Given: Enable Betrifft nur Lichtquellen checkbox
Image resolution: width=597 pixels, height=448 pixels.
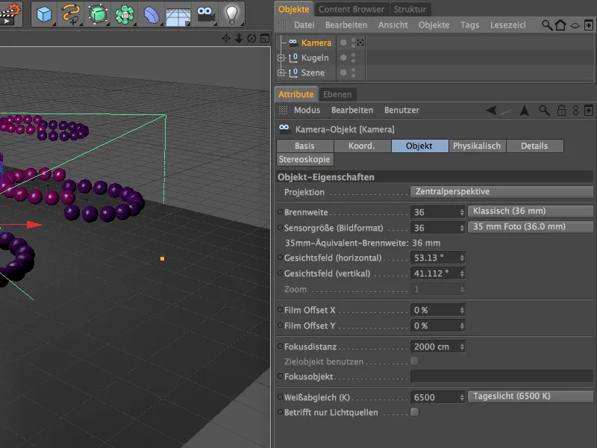Looking at the screenshot, I should (415, 412).
